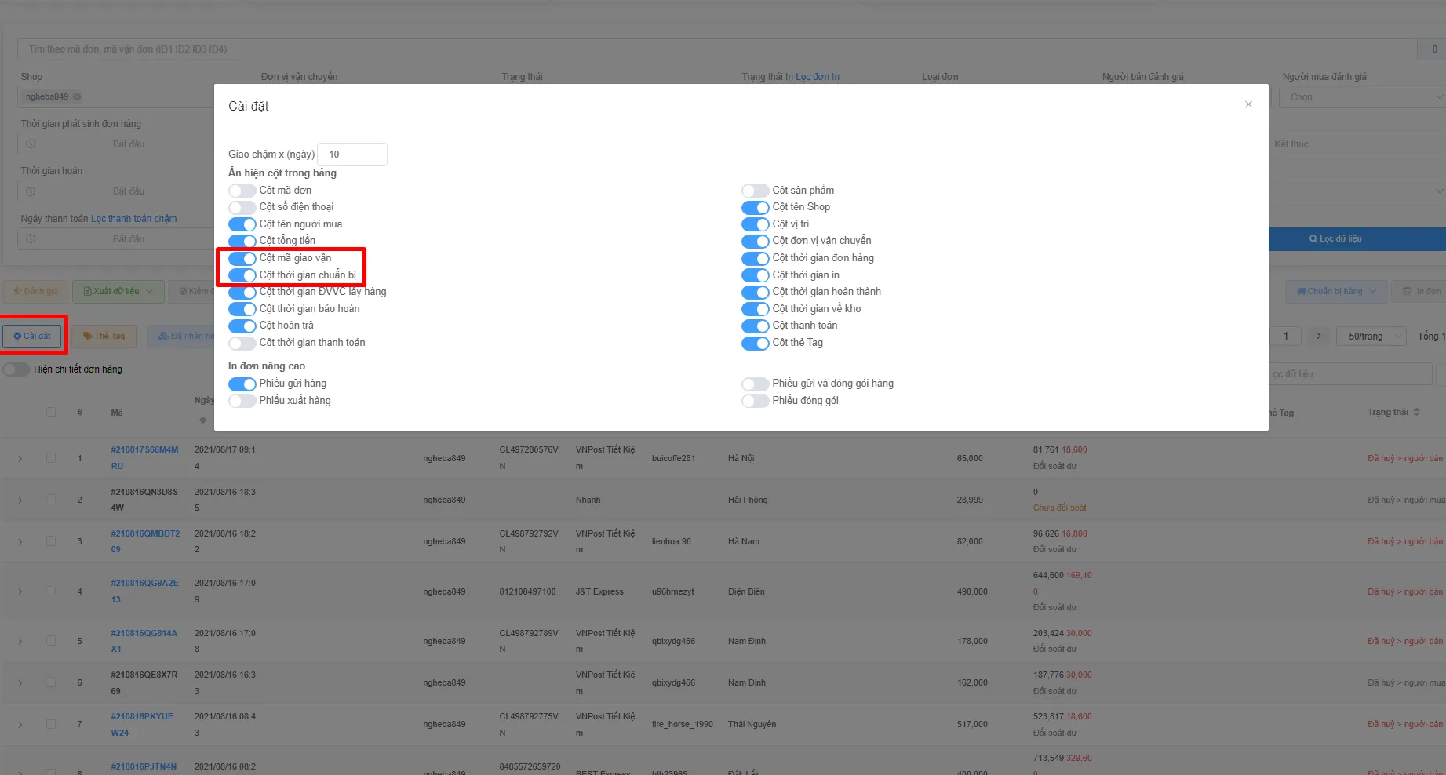Focus the order code search field

tap(717, 49)
